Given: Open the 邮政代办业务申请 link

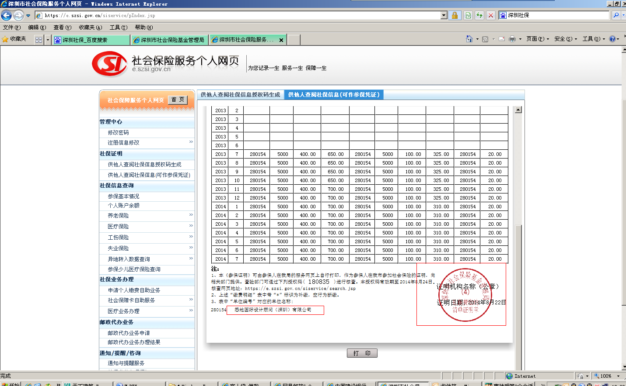Looking at the screenshot, I should [x=129, y=333].
